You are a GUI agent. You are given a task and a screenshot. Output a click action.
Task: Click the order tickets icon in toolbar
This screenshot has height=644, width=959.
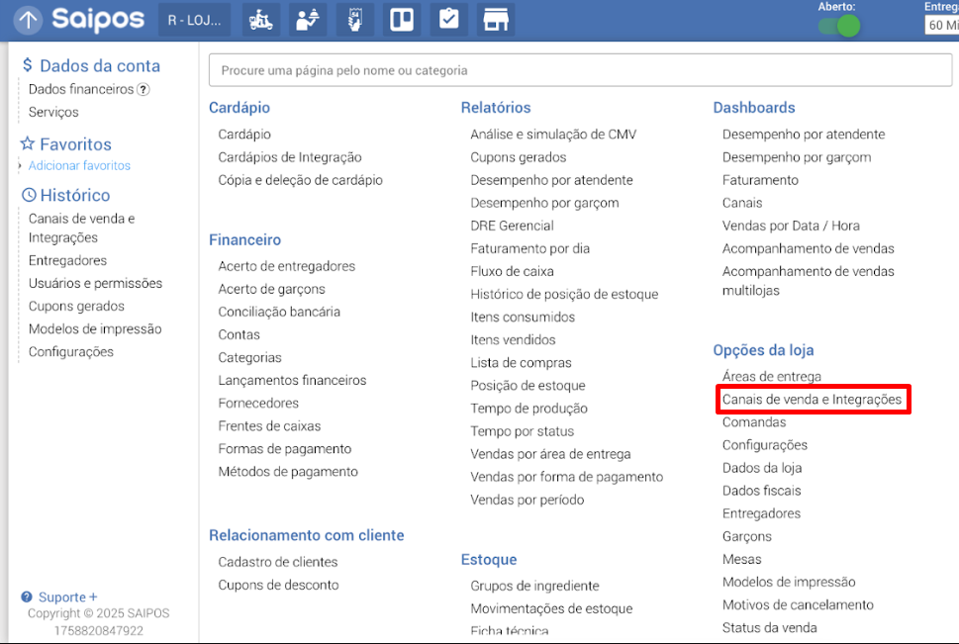click(355, 20)
